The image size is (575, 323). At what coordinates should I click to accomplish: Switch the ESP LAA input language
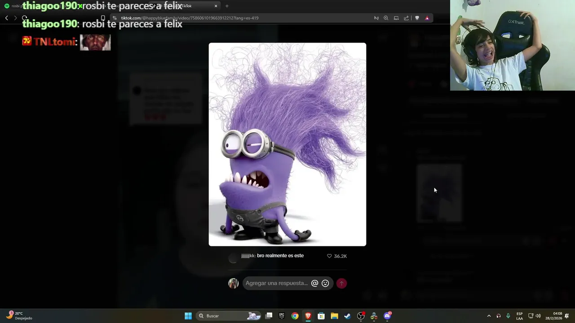[519, 316]
